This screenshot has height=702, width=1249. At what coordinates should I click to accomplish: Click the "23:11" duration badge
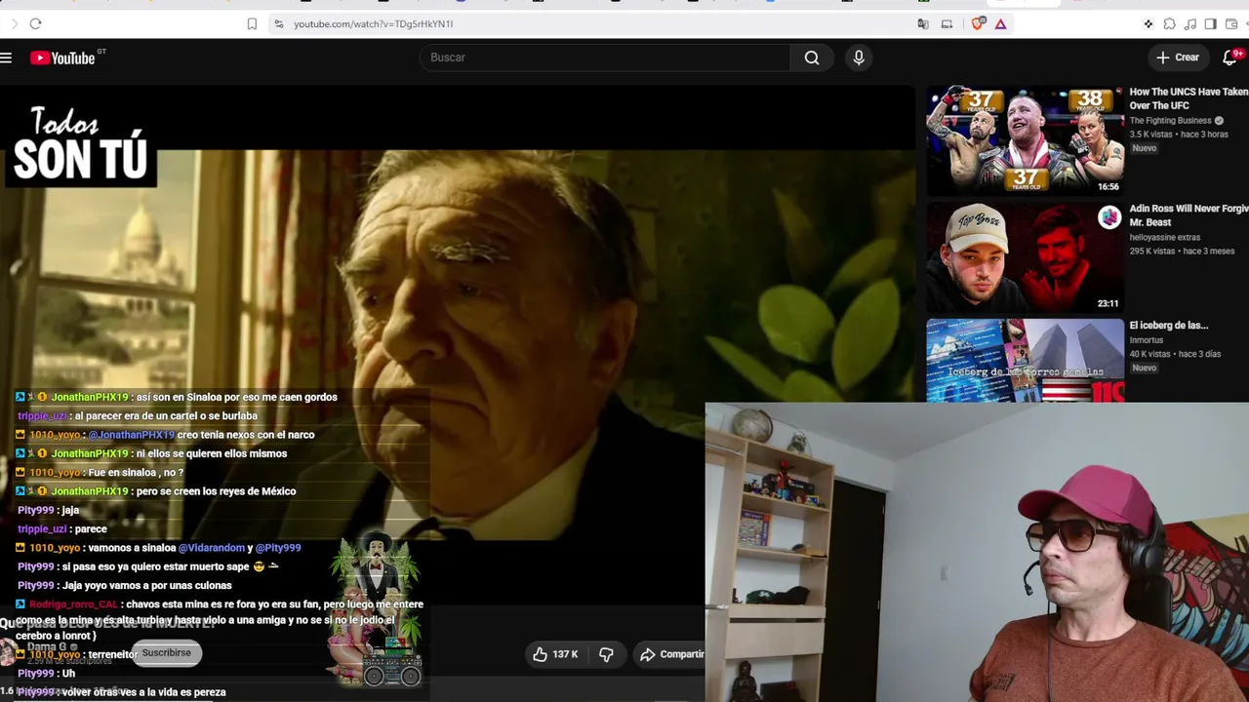[1108, 303]
